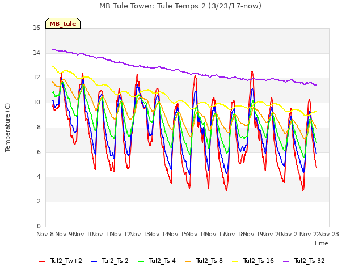
Task: Select the Tul2_Ts-32 legend label
Action: coord(310,261)
